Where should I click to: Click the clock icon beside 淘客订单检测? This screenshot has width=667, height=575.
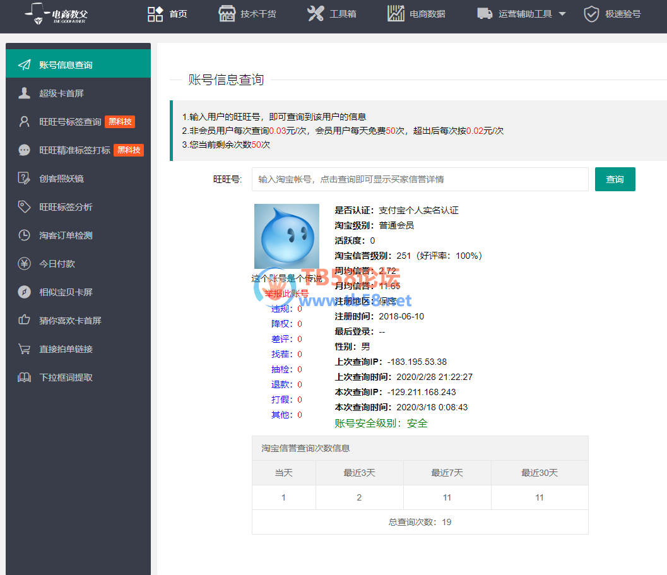pyautogui.click(x=24, y=235)
